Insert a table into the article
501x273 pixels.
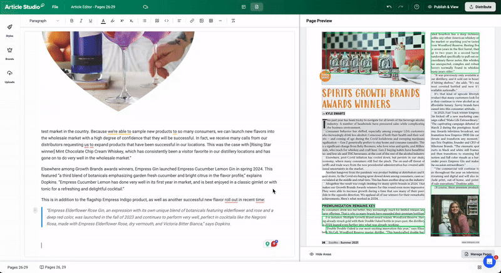pos(210,21)
